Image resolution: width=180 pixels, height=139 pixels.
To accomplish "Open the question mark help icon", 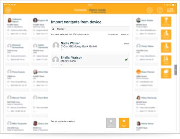I will (x=160, y=10).
